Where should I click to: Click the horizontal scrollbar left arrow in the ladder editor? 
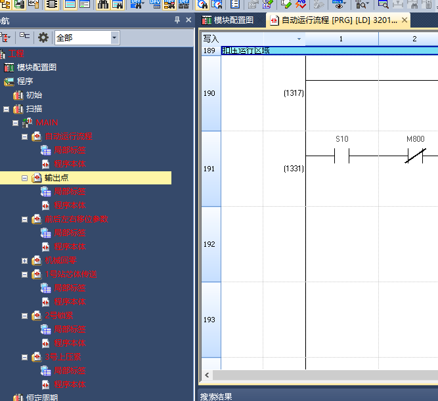tap(208, 375)
